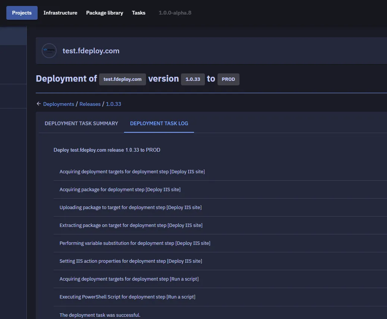Screen dimensions: 387x319
Task: Click the test.fdeploy.com project logo icon
Action: coord(49,51)
